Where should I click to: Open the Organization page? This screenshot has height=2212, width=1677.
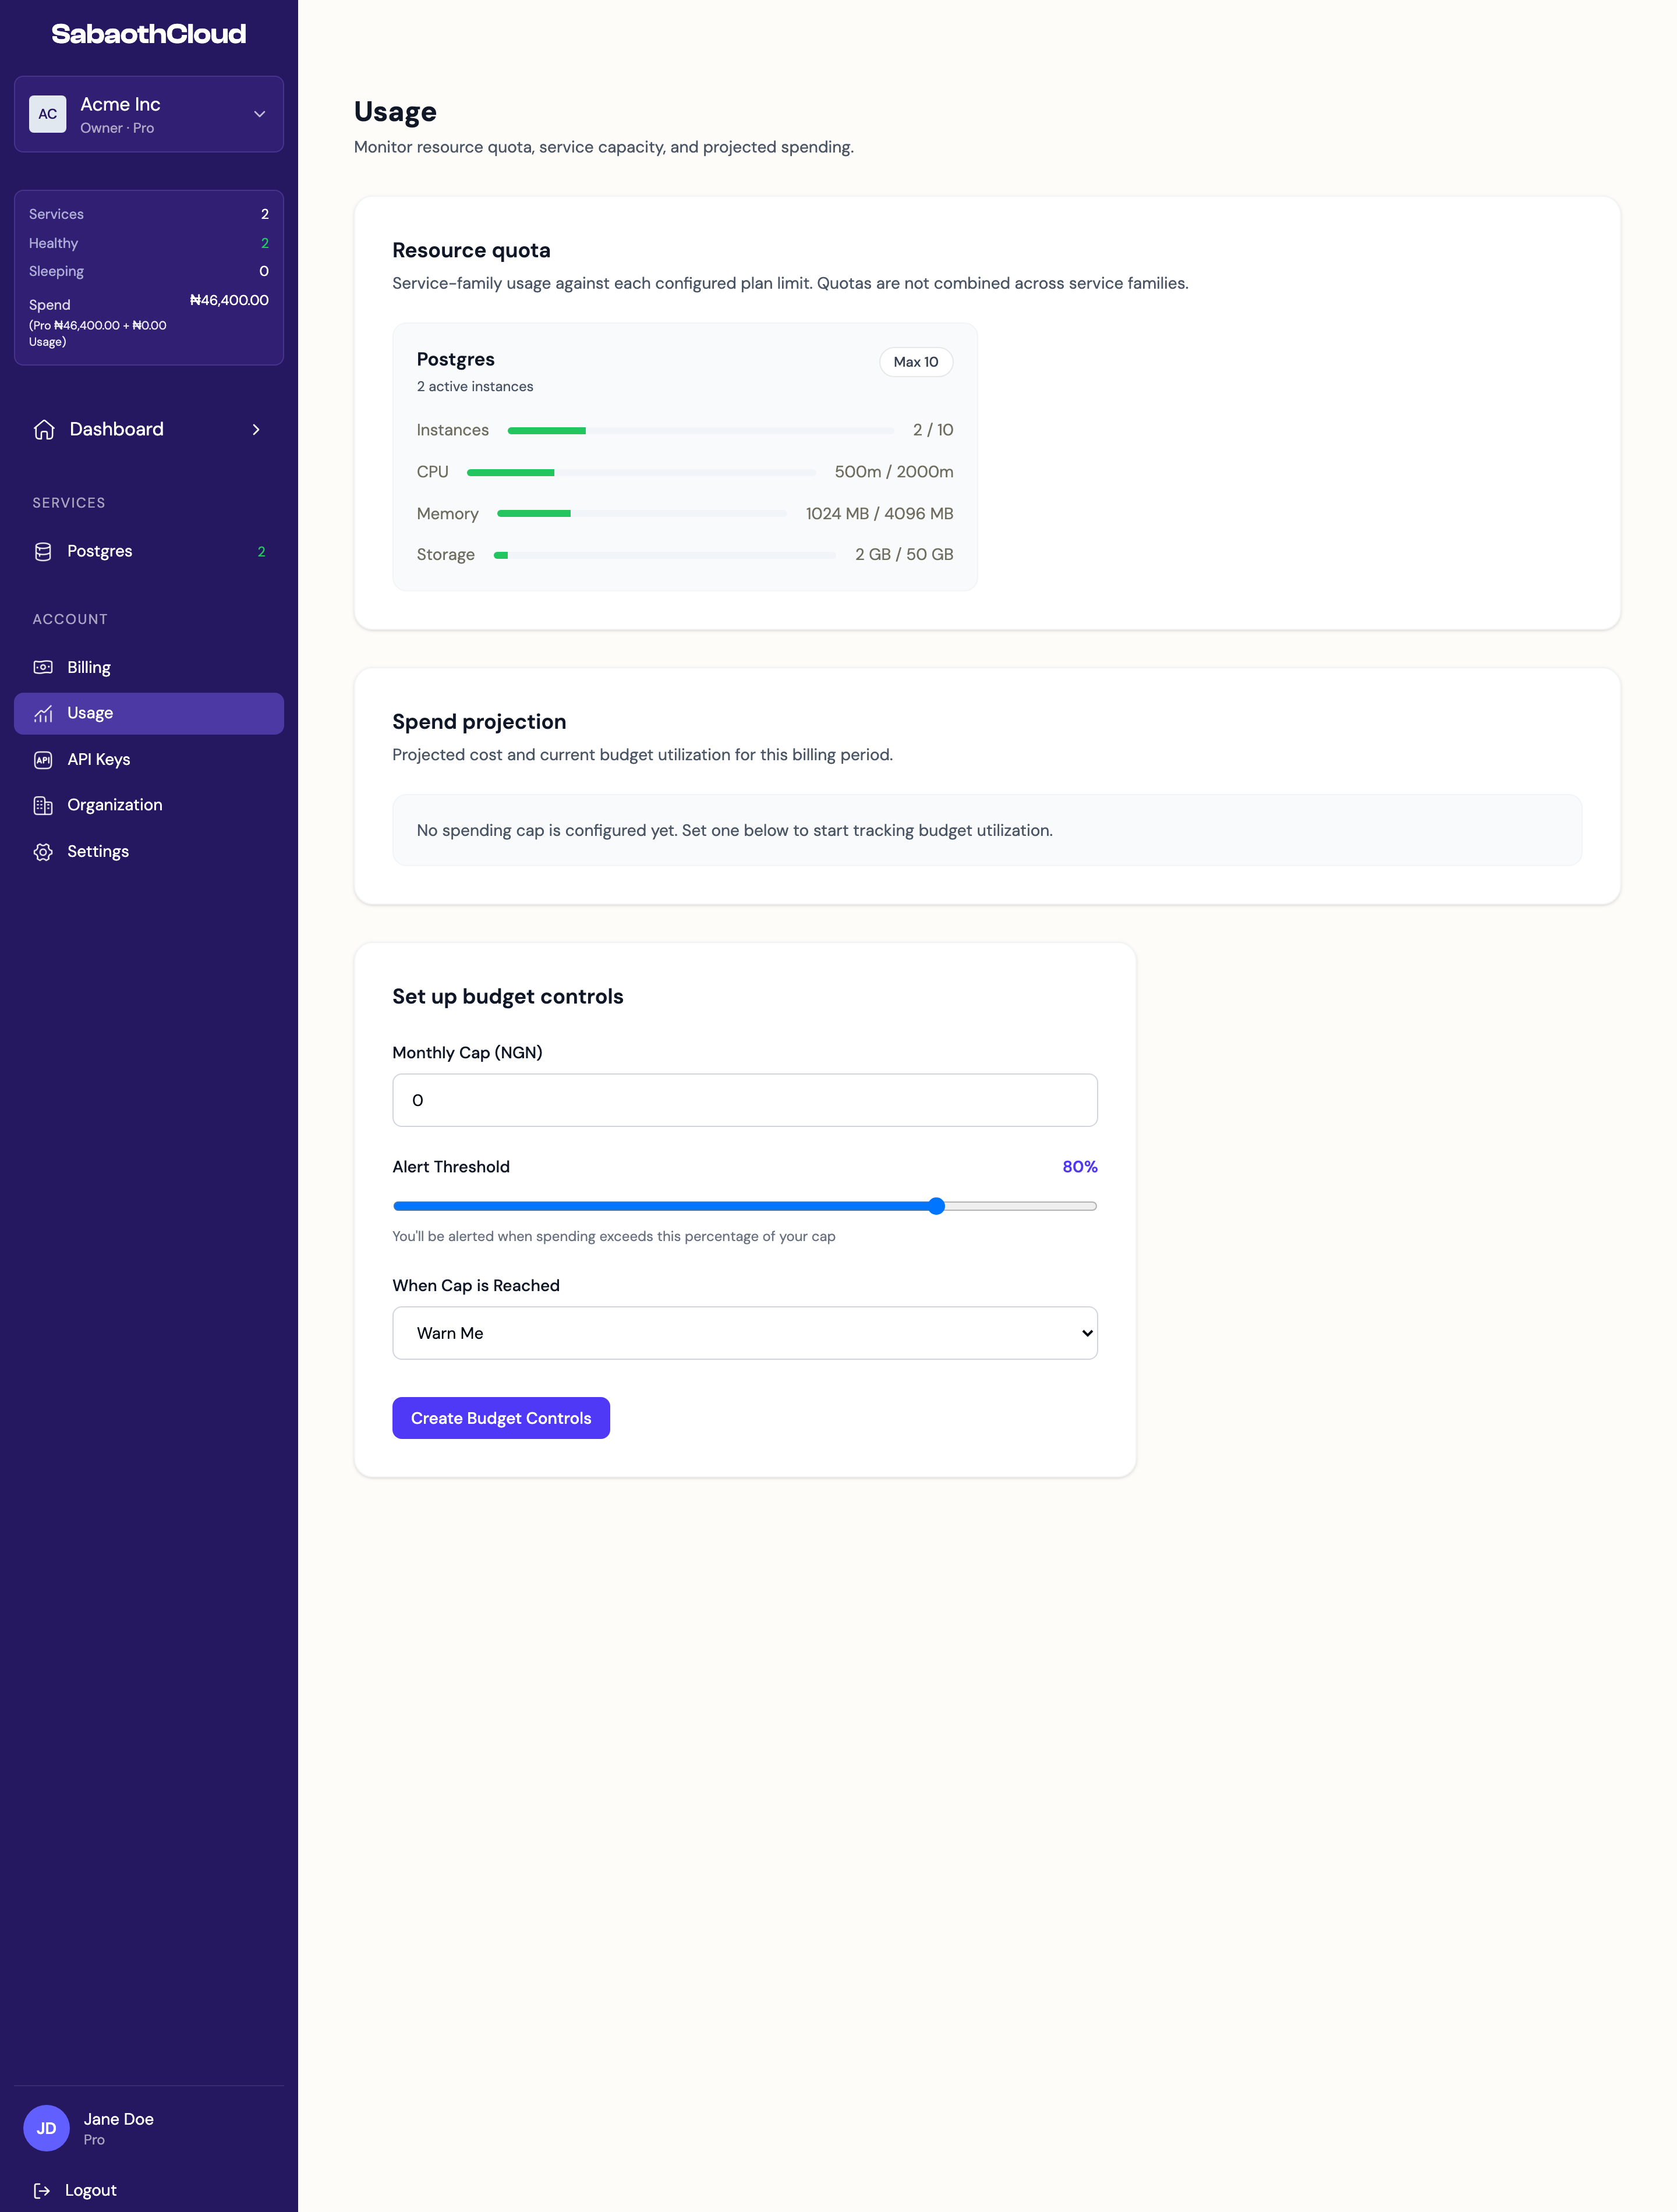point(149,805)
